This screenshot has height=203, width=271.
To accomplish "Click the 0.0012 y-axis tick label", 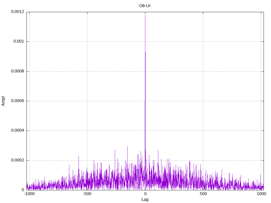I will pos(18,12).
